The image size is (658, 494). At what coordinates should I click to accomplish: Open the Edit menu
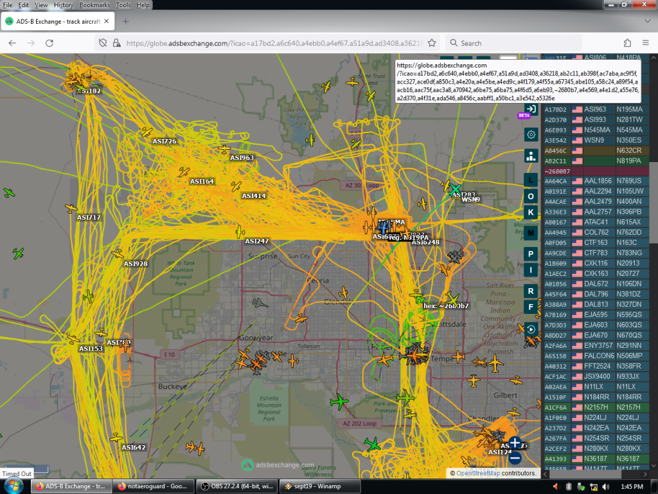point(24,5)
